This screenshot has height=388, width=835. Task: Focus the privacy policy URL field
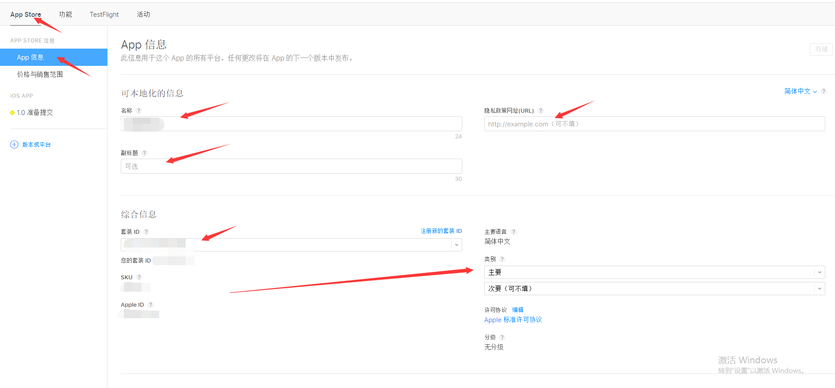(x=655, y=124)
